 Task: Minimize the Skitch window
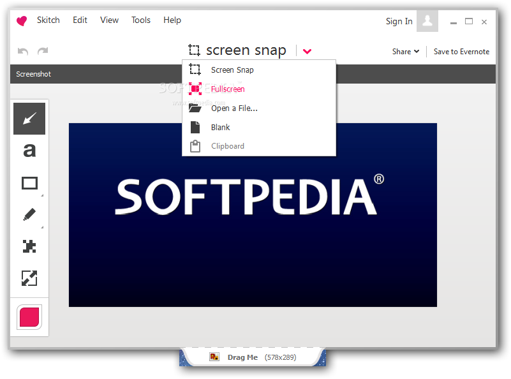pyautogui.click(x=454, y=22)
